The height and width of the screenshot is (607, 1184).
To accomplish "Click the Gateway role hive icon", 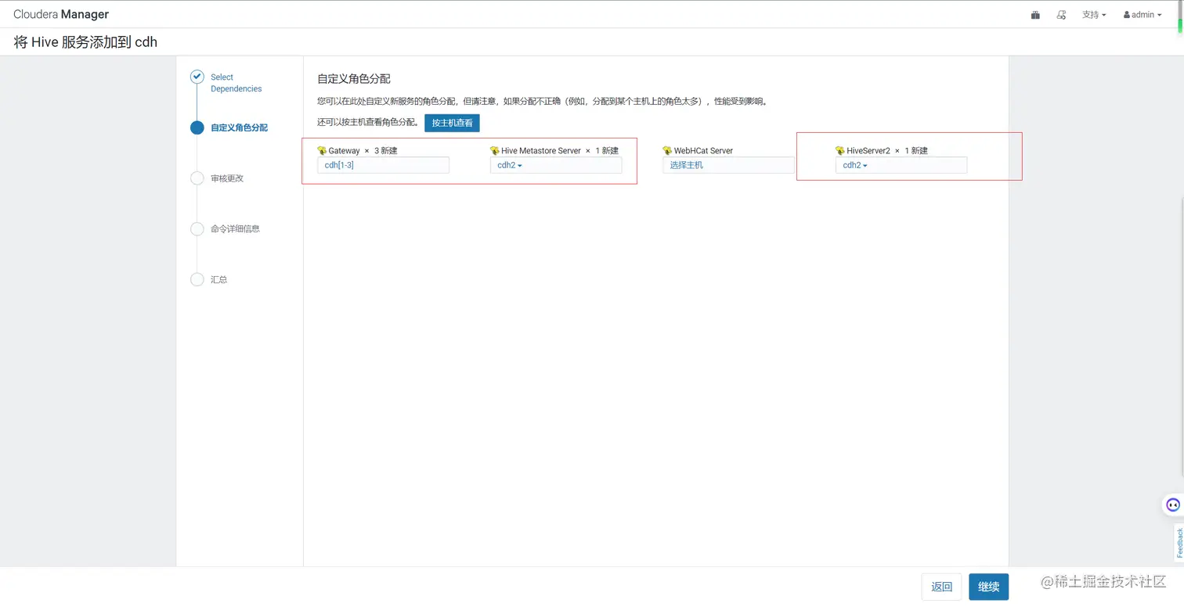I will tap(322, 150).
